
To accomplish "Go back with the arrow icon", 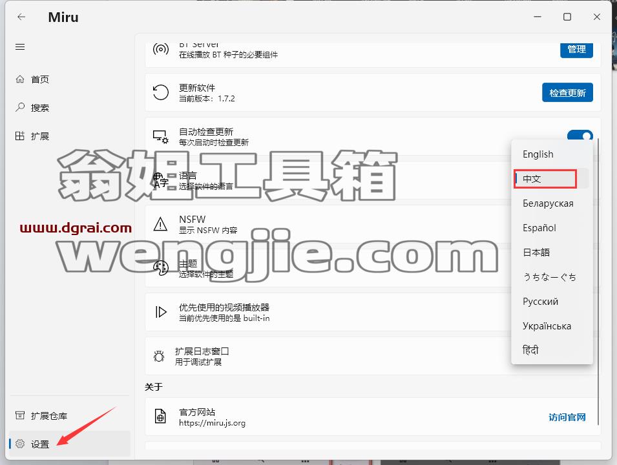I will [21, 17].
